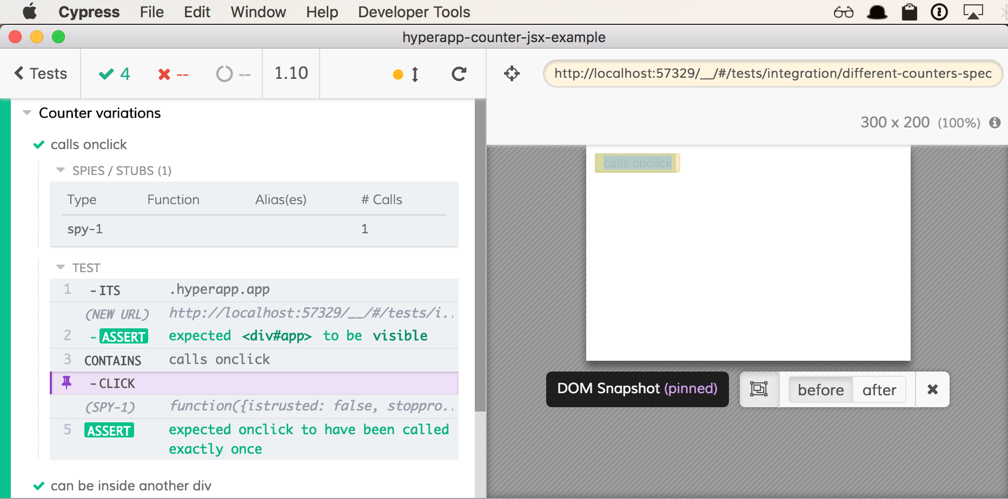Open the Window menu

click(x=258, y=12)
